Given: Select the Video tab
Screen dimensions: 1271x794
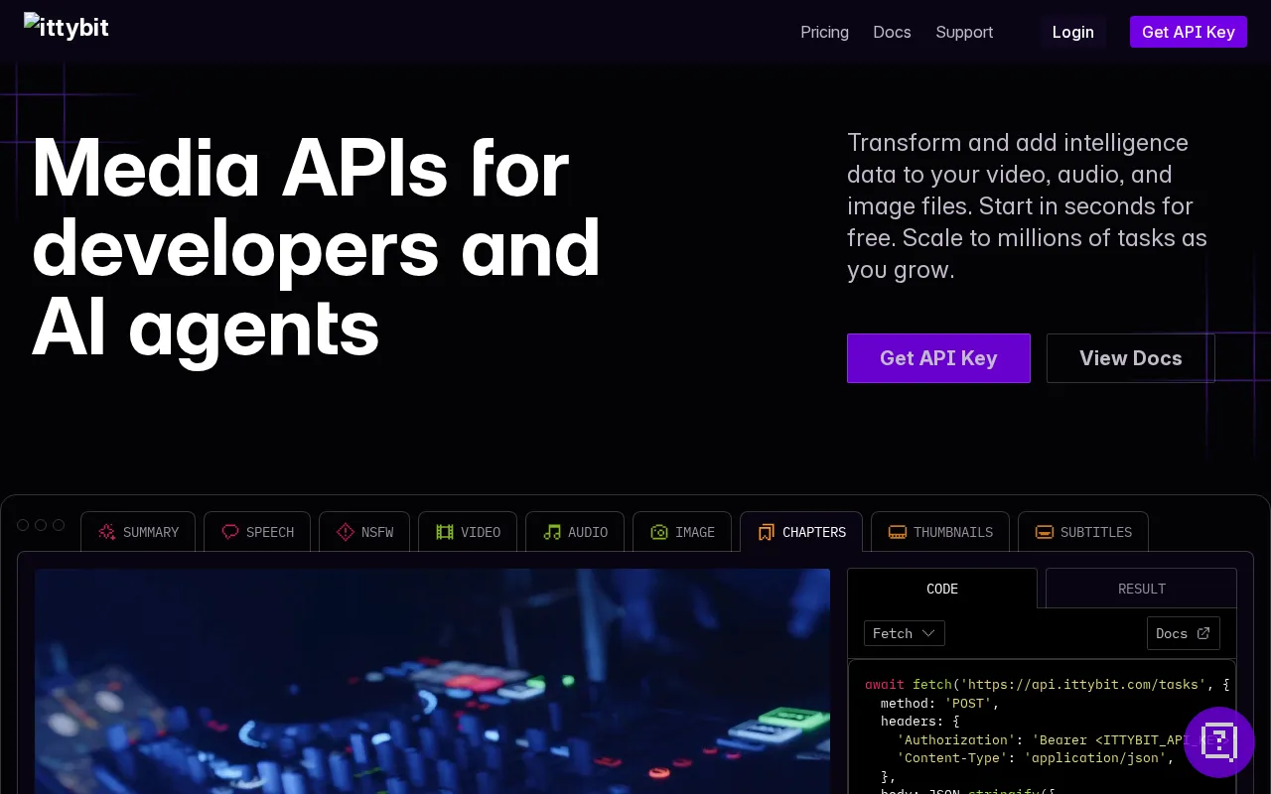Looking at the screenshot, I should (468, 532).
